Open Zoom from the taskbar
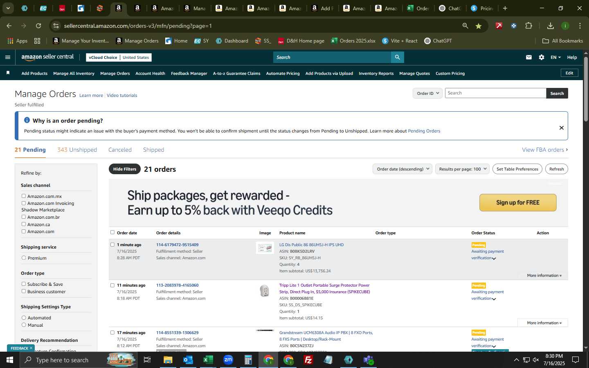Image resolution: width=589 pixels, height=368 pixels. [228, 360]
